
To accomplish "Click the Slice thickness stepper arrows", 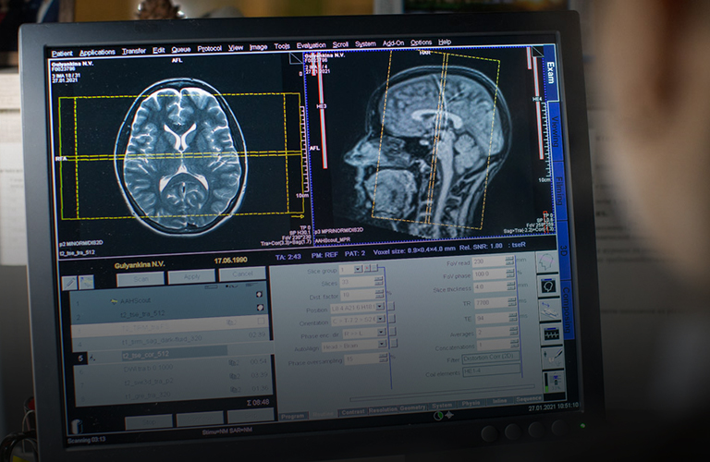I will [x=508, y=288].
